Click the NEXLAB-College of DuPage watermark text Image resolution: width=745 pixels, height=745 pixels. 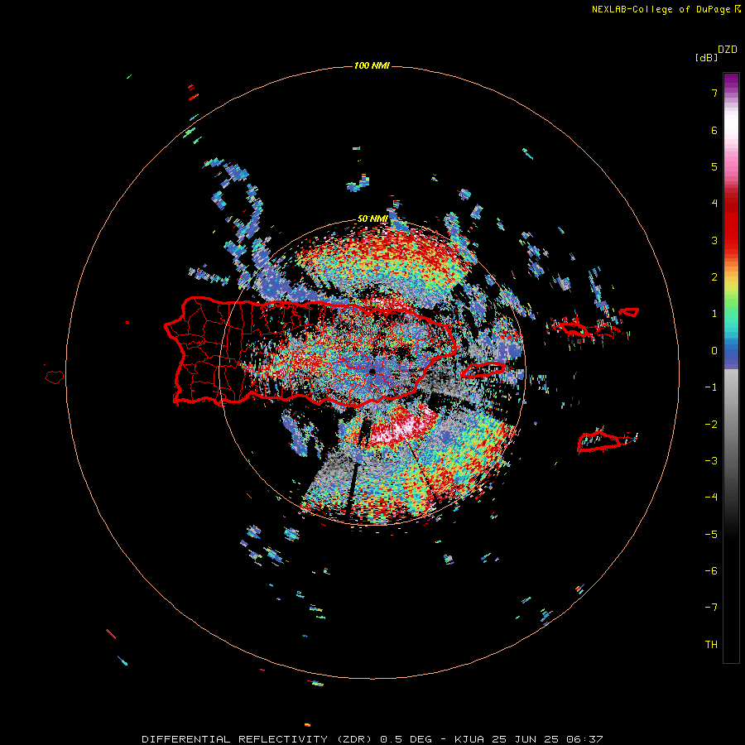pos(666,9)
